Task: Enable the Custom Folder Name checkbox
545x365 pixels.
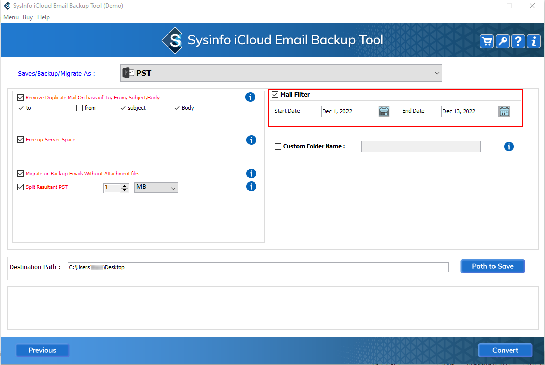Action: coord(278,146)
